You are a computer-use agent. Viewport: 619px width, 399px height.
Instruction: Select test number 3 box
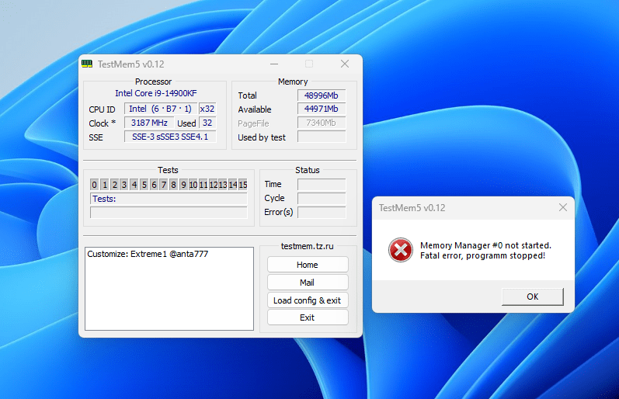click(124, 184)
